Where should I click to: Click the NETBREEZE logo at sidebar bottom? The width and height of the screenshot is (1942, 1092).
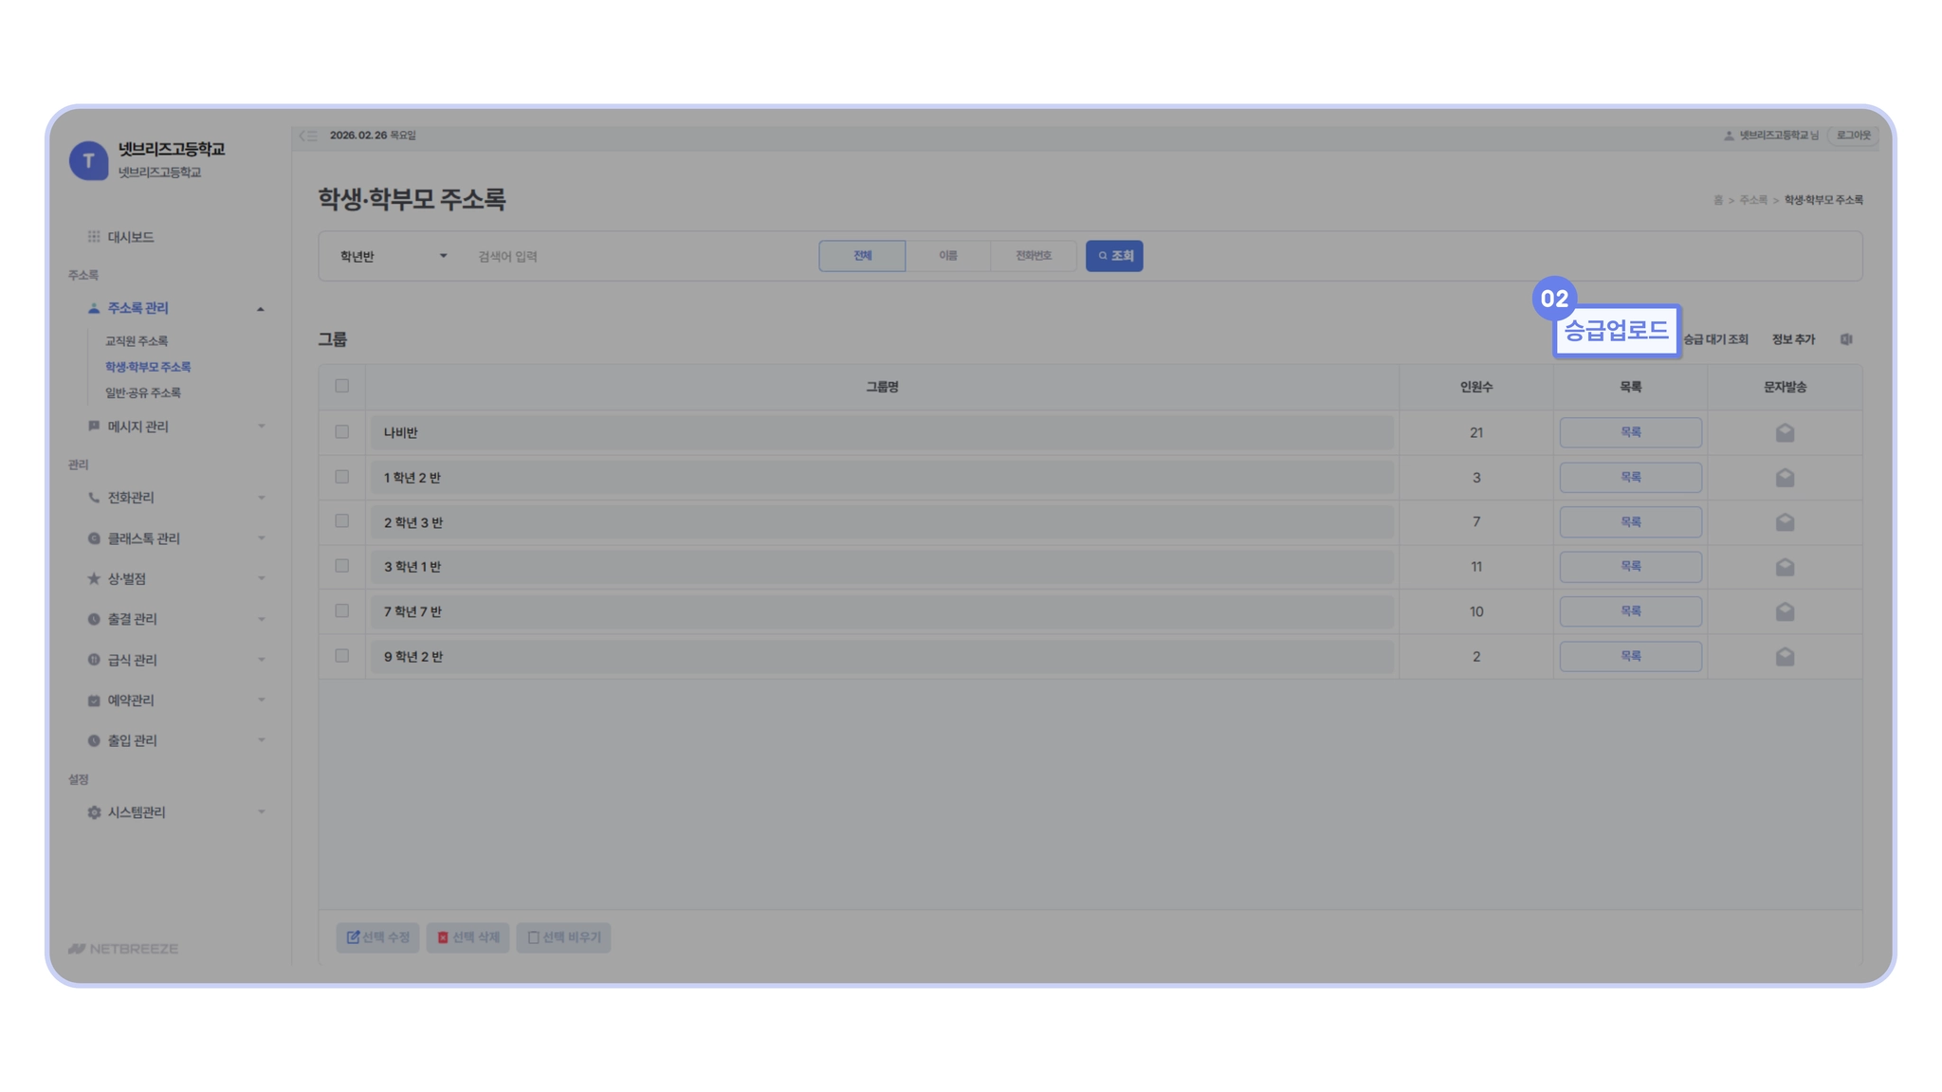click(123, 948)
